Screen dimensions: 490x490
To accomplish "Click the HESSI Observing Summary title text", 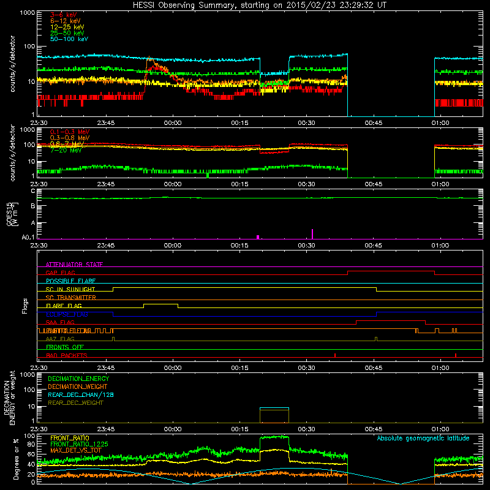I will (x=259, y=6).
